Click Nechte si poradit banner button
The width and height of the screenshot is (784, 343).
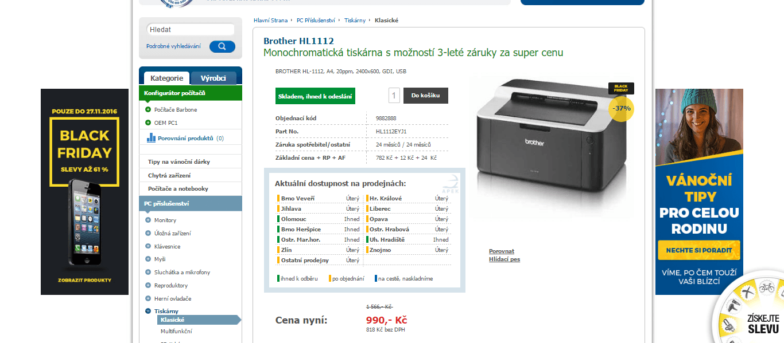click(x=699, y=250)
